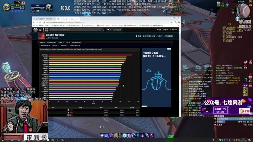Open the Statistics link in zone header
Image resolution: width=253 pixels, height=142 pixels.
pyautogui.click(x=168, y=36)
